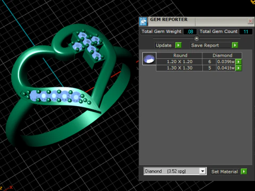255x191 pixels.
Task: Click the Update button label
Action: pyautogui.click(x=164, y=46)
